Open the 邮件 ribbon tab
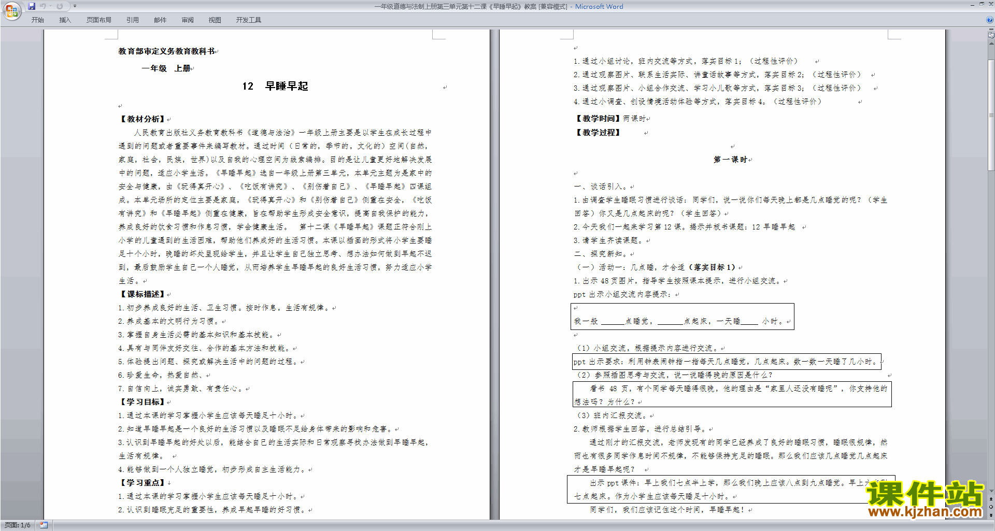 pos(160,20)
